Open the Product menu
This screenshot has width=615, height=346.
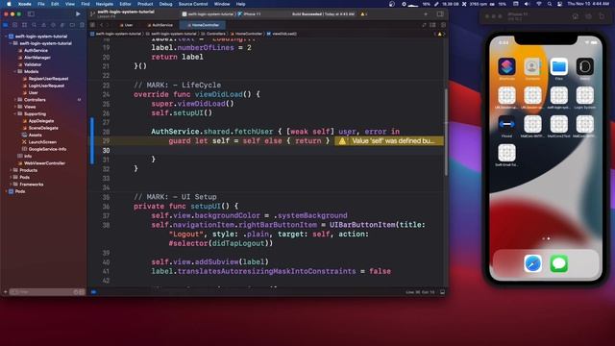[x=145, y=4]
